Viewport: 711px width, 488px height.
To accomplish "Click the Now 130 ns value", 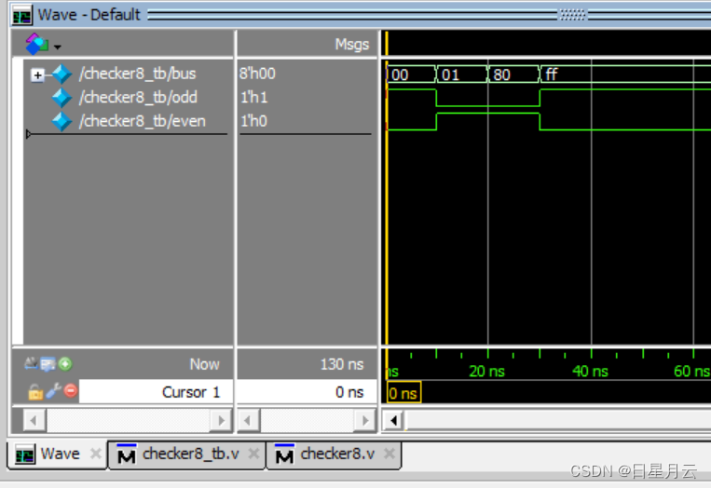I will [x=341, y=364].
